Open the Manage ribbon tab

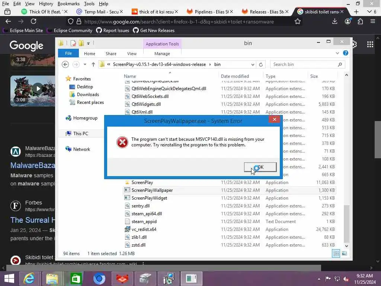click(162, 54)
